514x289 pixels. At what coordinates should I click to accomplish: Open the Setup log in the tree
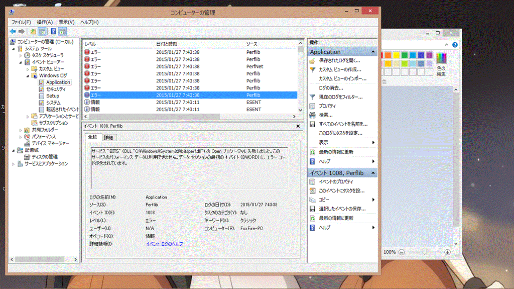(52, 96)
